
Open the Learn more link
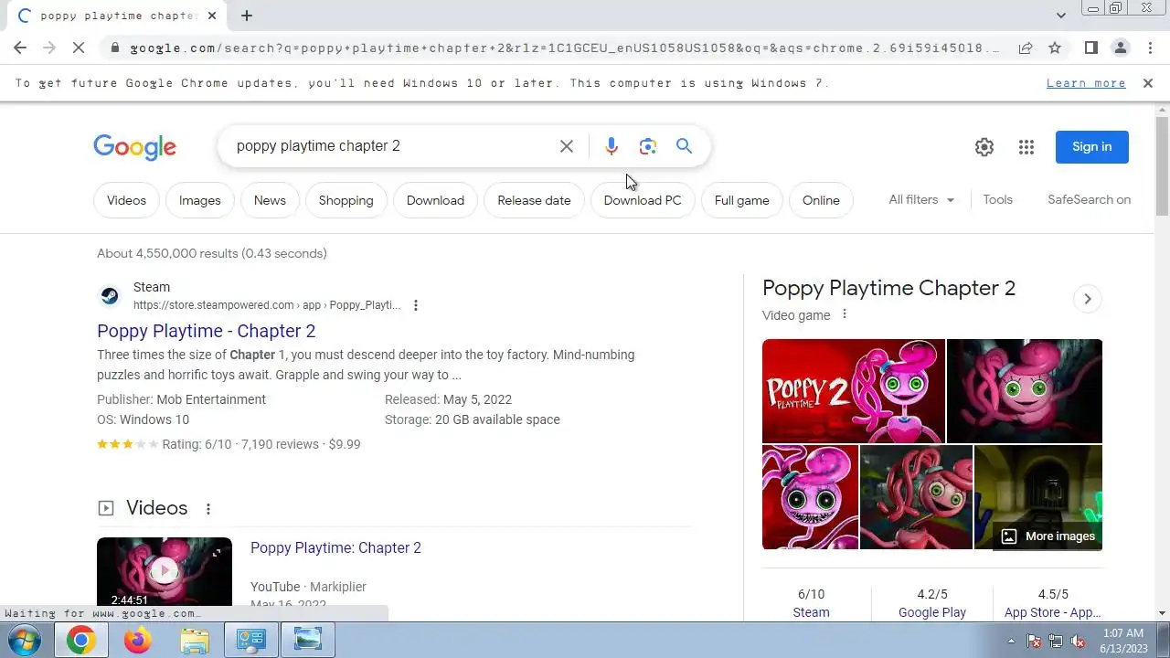tap(1086, 83)
